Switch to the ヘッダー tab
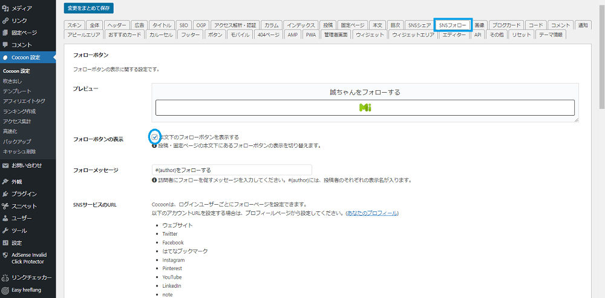 [x=117, y=25]
